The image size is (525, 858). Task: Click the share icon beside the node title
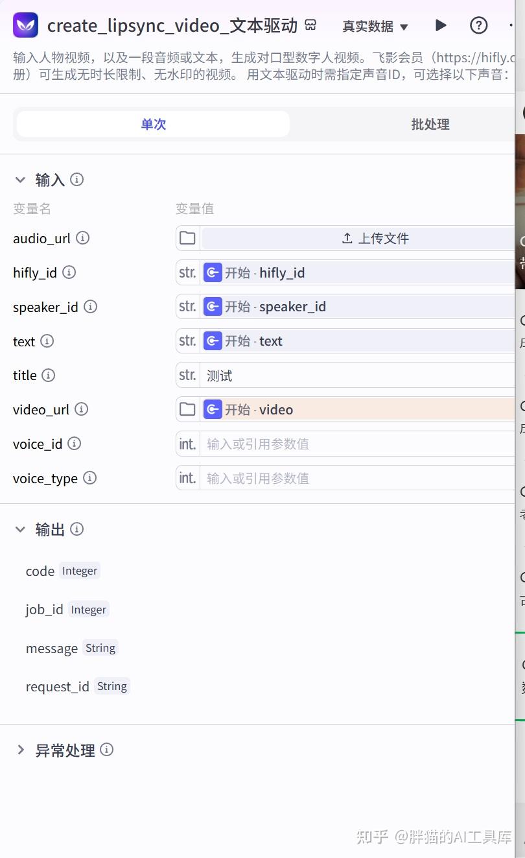[310, 24]
